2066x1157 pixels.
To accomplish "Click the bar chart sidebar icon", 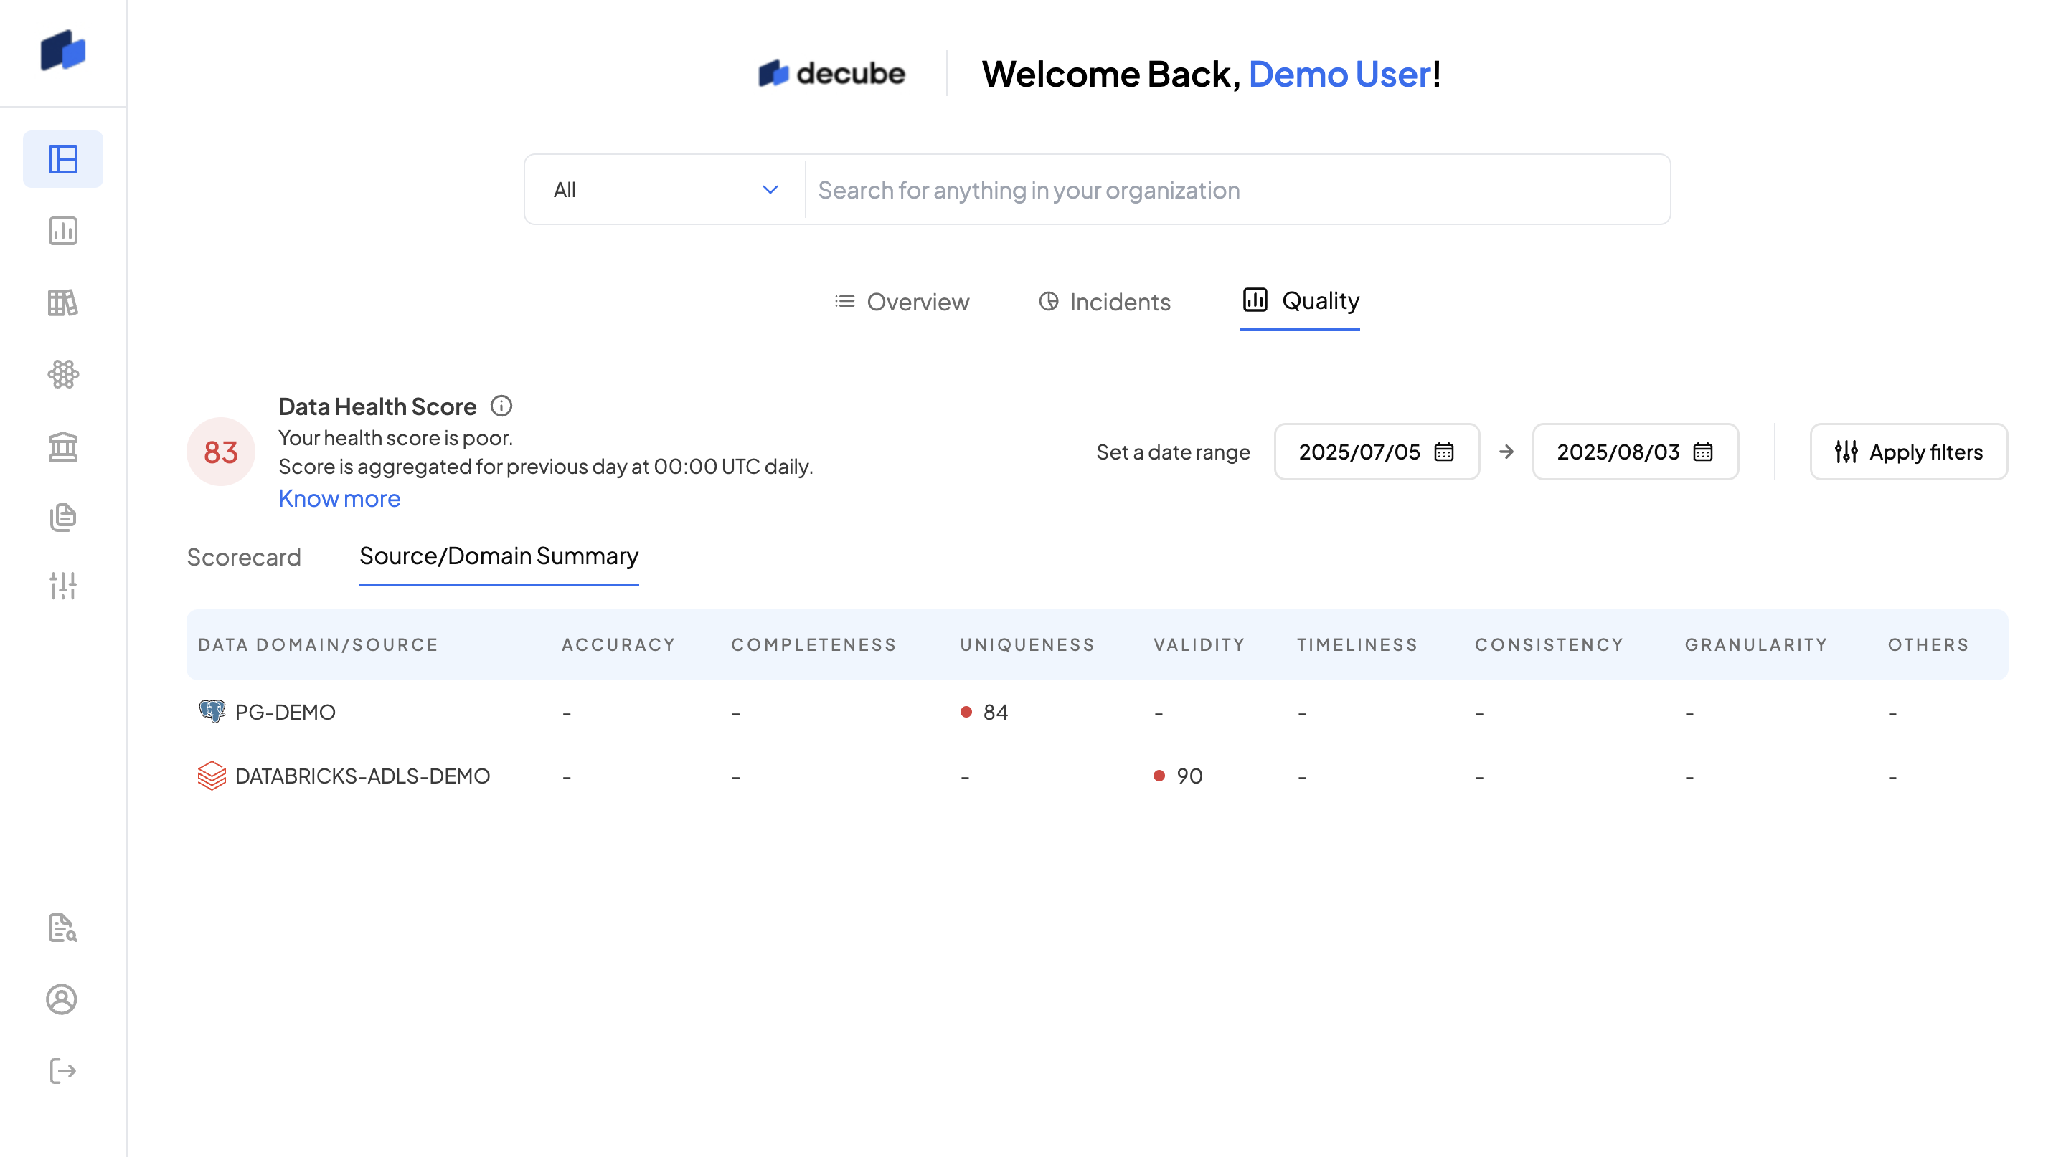I will (62, 231).
